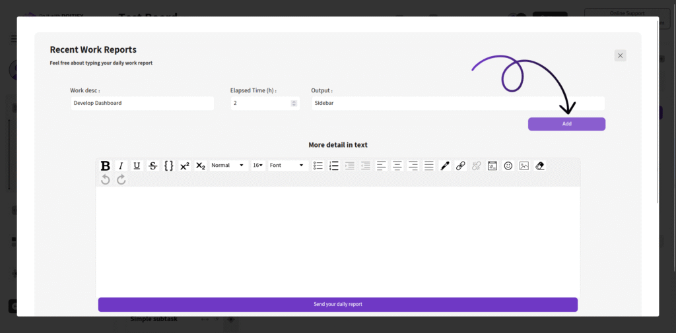Toggle underline text formatting
676x333 pixels.
tap(137, 166)
